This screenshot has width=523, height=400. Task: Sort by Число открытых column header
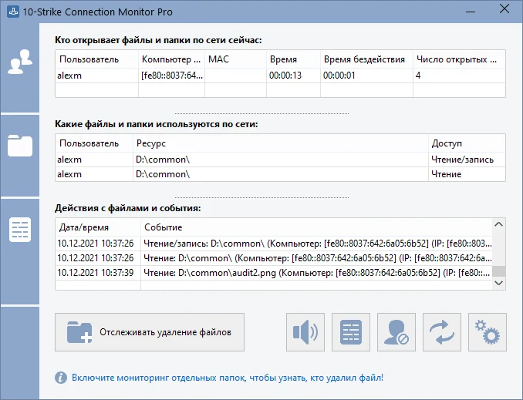click(459, 59)
